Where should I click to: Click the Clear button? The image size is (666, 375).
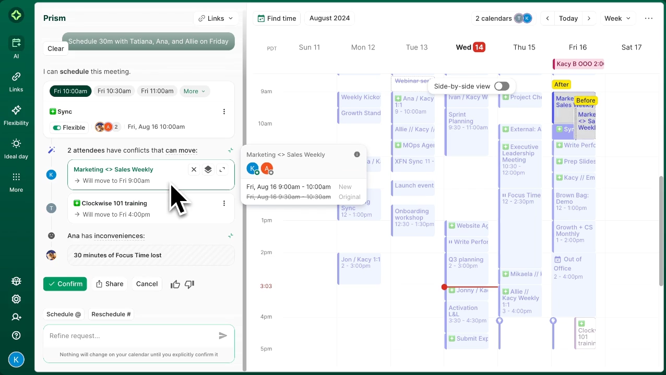point(56,48)
